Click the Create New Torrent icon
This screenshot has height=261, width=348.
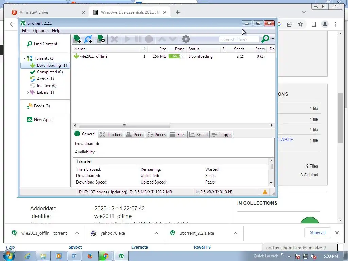(x=101, y=39)
